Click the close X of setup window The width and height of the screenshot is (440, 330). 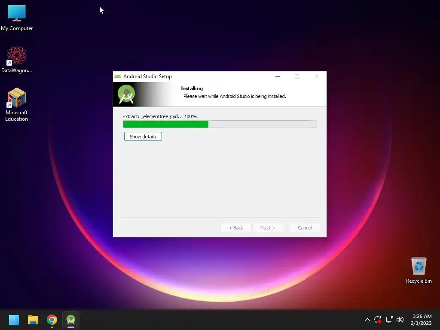317,76
